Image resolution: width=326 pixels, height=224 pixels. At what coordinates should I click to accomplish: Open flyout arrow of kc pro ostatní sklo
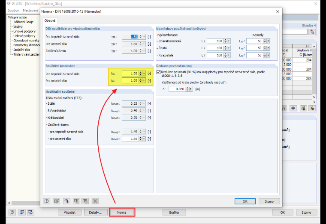(x=144, y=80)
